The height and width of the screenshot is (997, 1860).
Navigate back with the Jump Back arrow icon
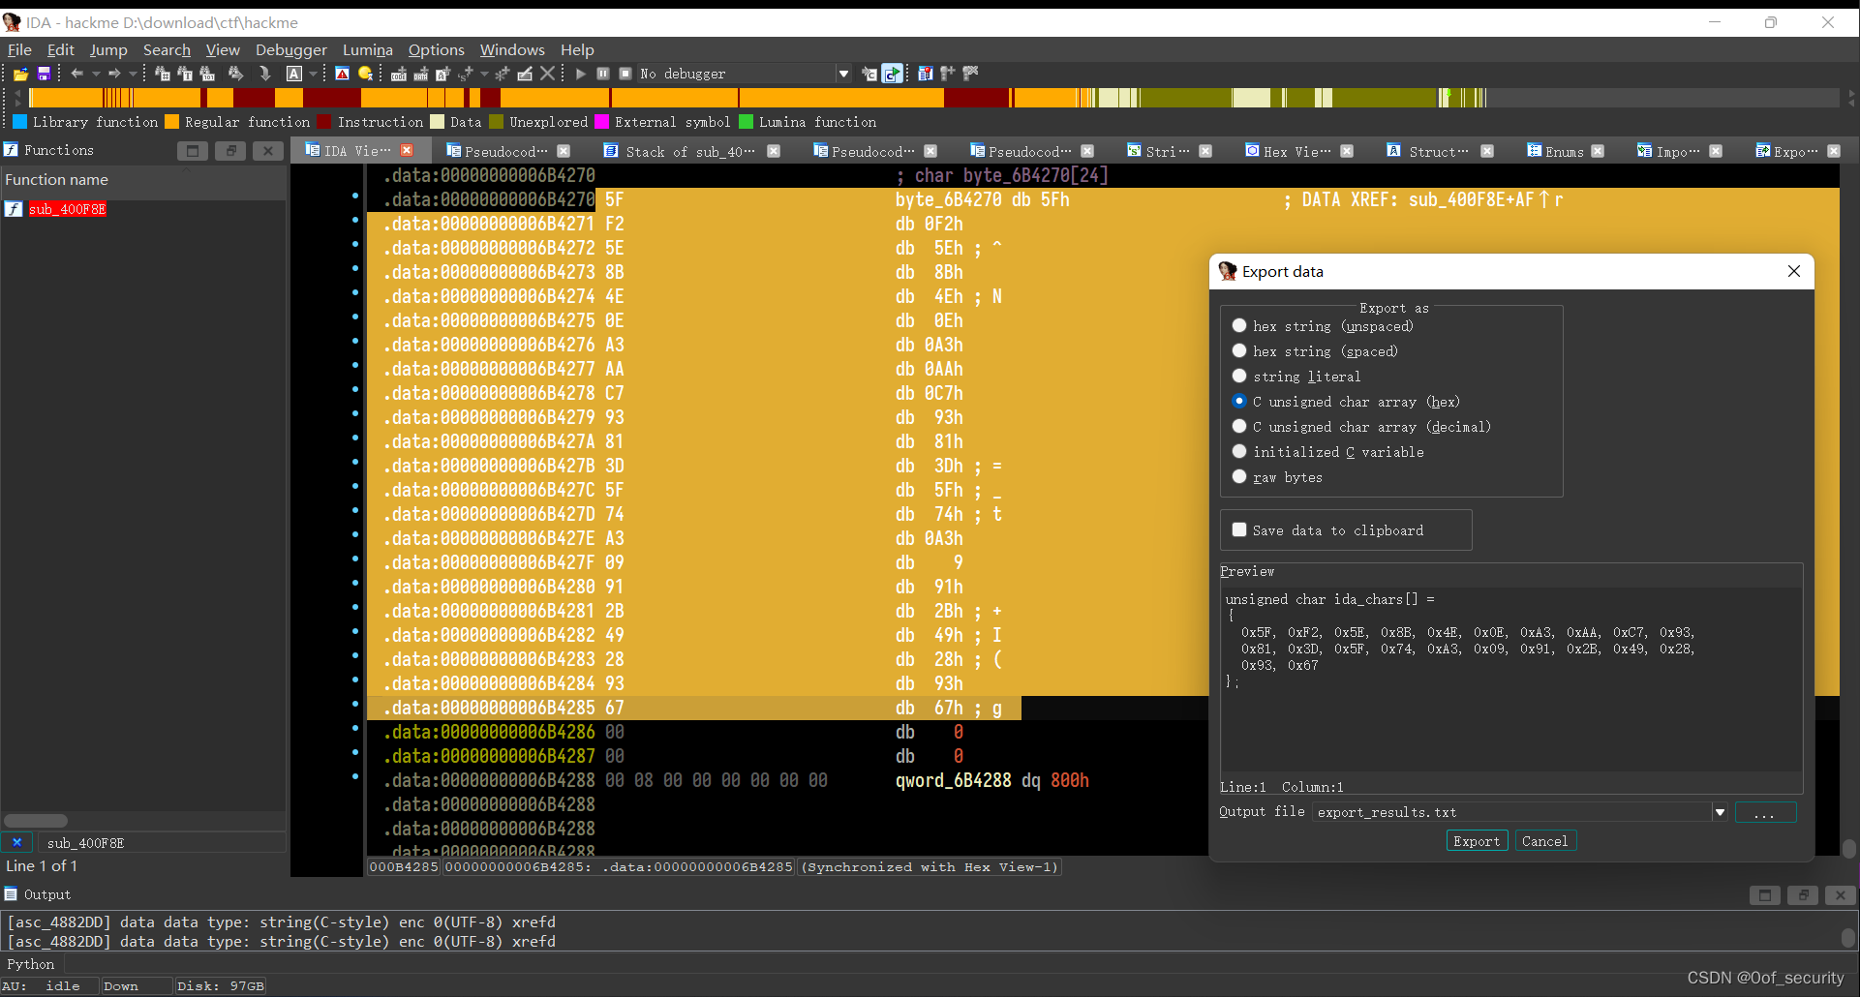77,74
